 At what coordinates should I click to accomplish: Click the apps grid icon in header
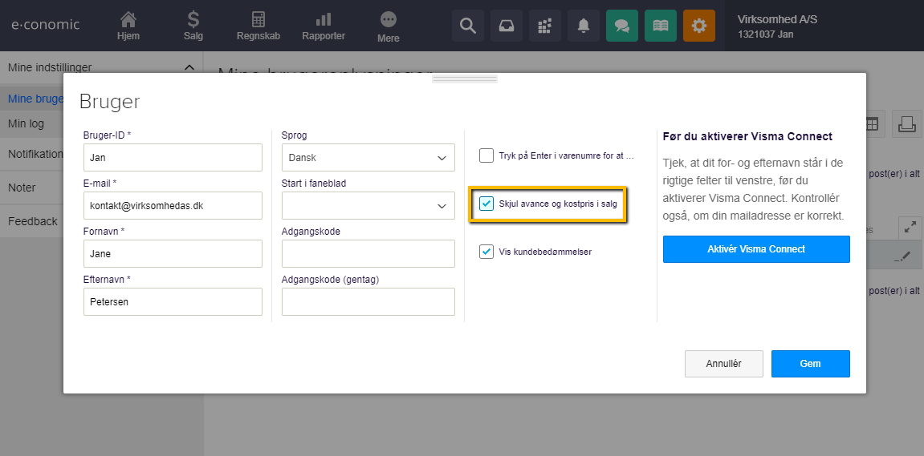545,26
